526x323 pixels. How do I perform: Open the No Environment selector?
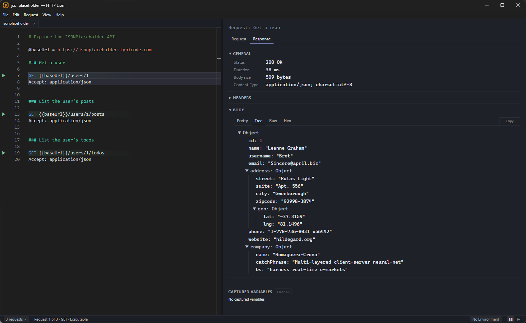click(486, 319)
